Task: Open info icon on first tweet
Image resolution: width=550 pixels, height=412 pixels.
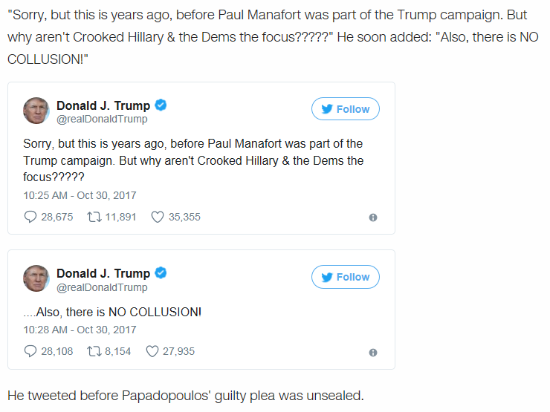Action: [373, 218]
